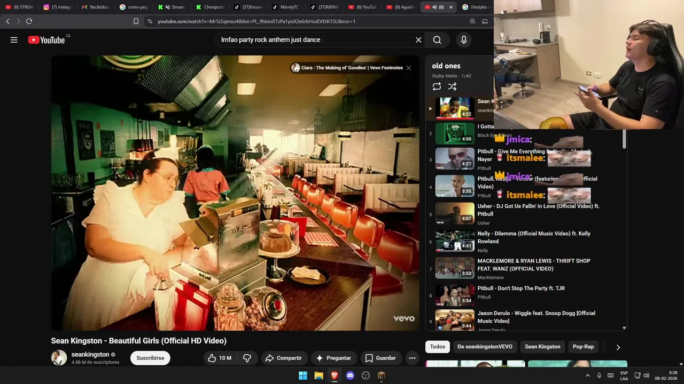Viewport: 684px width, 384px height.
Task: Open File Explorer from the taskbar
Action: [318, 375]
